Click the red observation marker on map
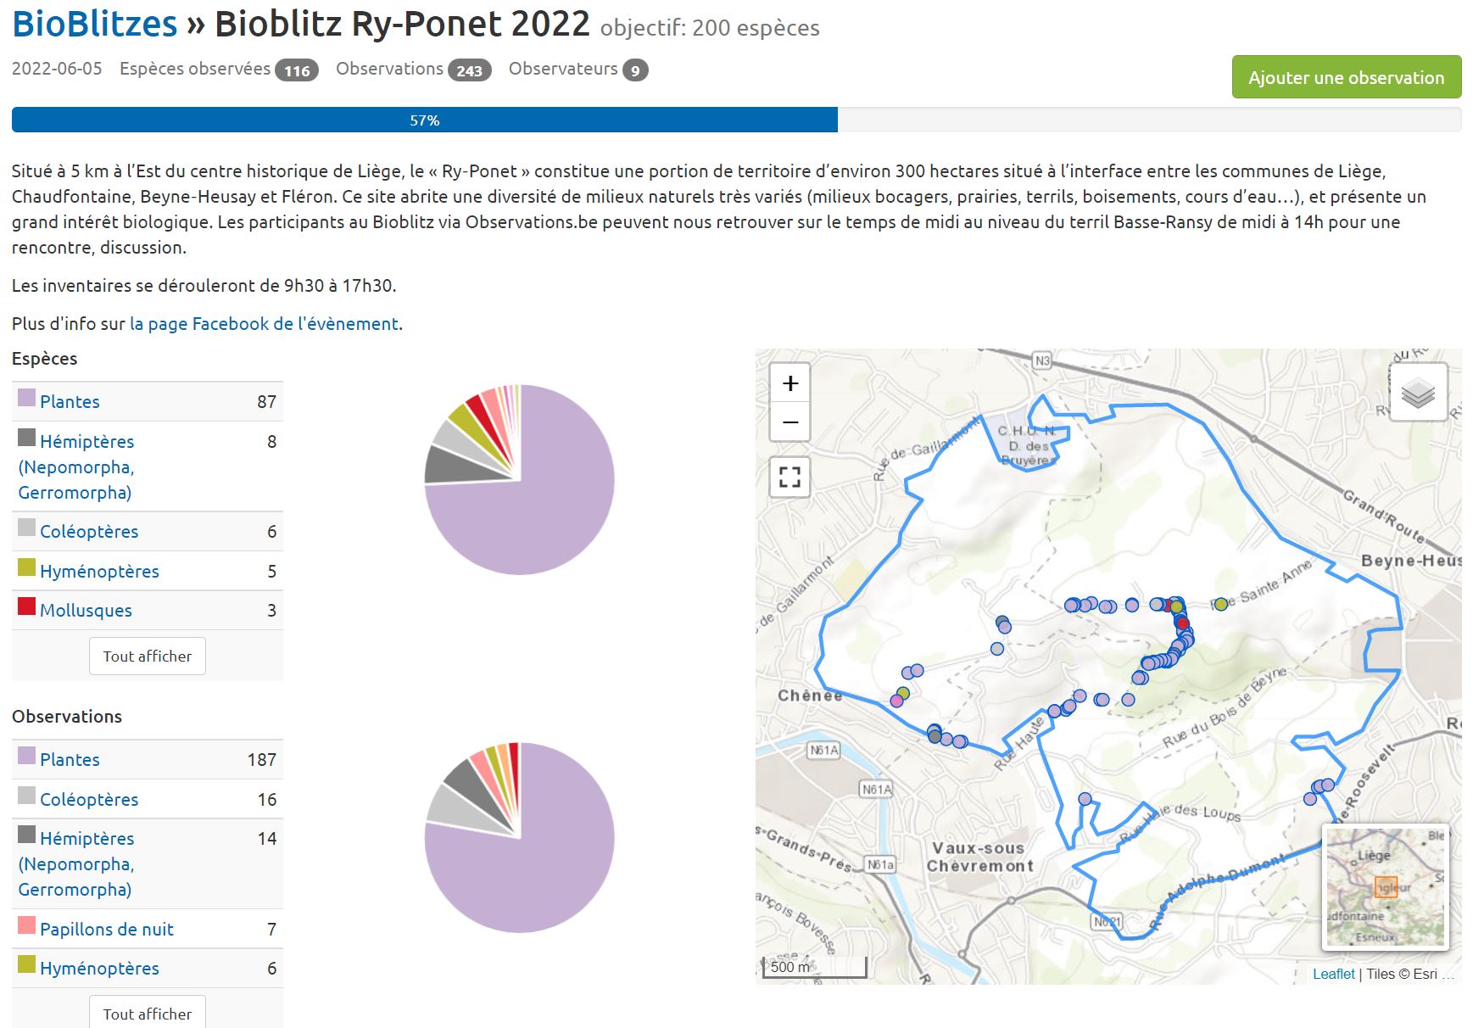This screenshot has width=1473, height=1028. [x=1183, y=623]
